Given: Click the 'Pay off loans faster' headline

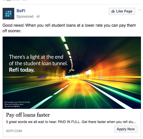Looking at the screenshot, I should coord(28,115).
